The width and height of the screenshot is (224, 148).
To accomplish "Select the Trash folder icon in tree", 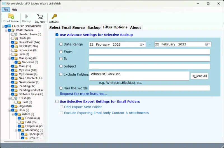I will click(x=16, y=98).
